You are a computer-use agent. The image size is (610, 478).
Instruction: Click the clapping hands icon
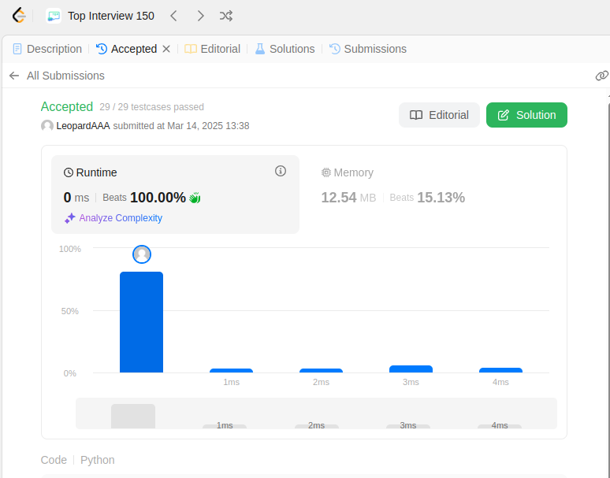point(195,198)
